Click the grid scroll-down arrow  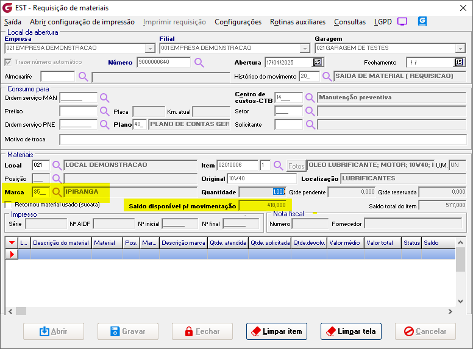coord(460,301)
